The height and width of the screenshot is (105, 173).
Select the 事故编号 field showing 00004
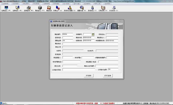point(68,34)
